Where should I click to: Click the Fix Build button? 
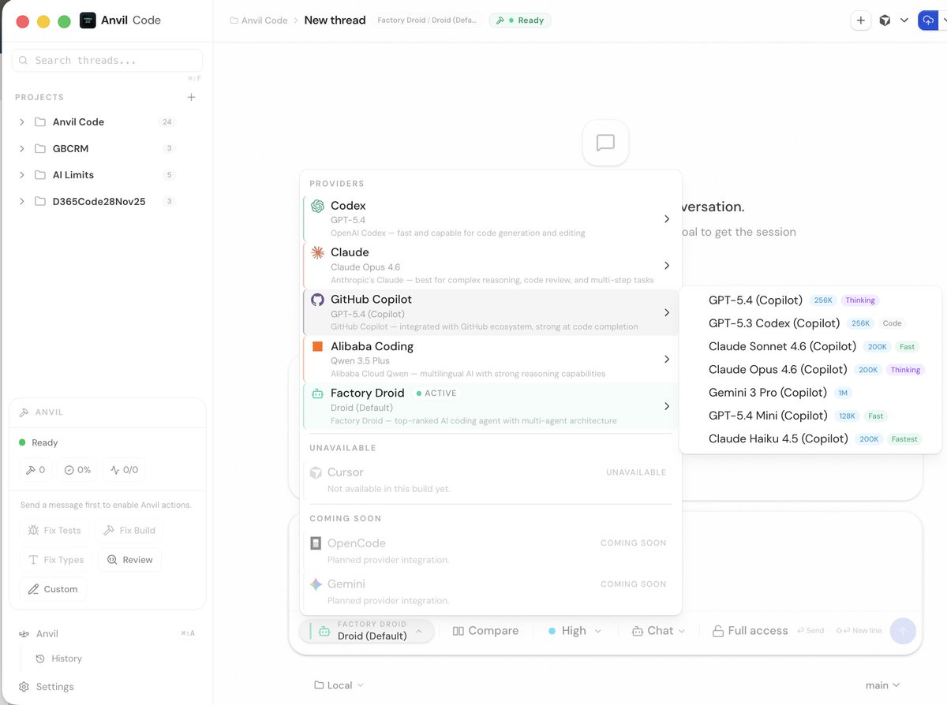tap(129, 530)
